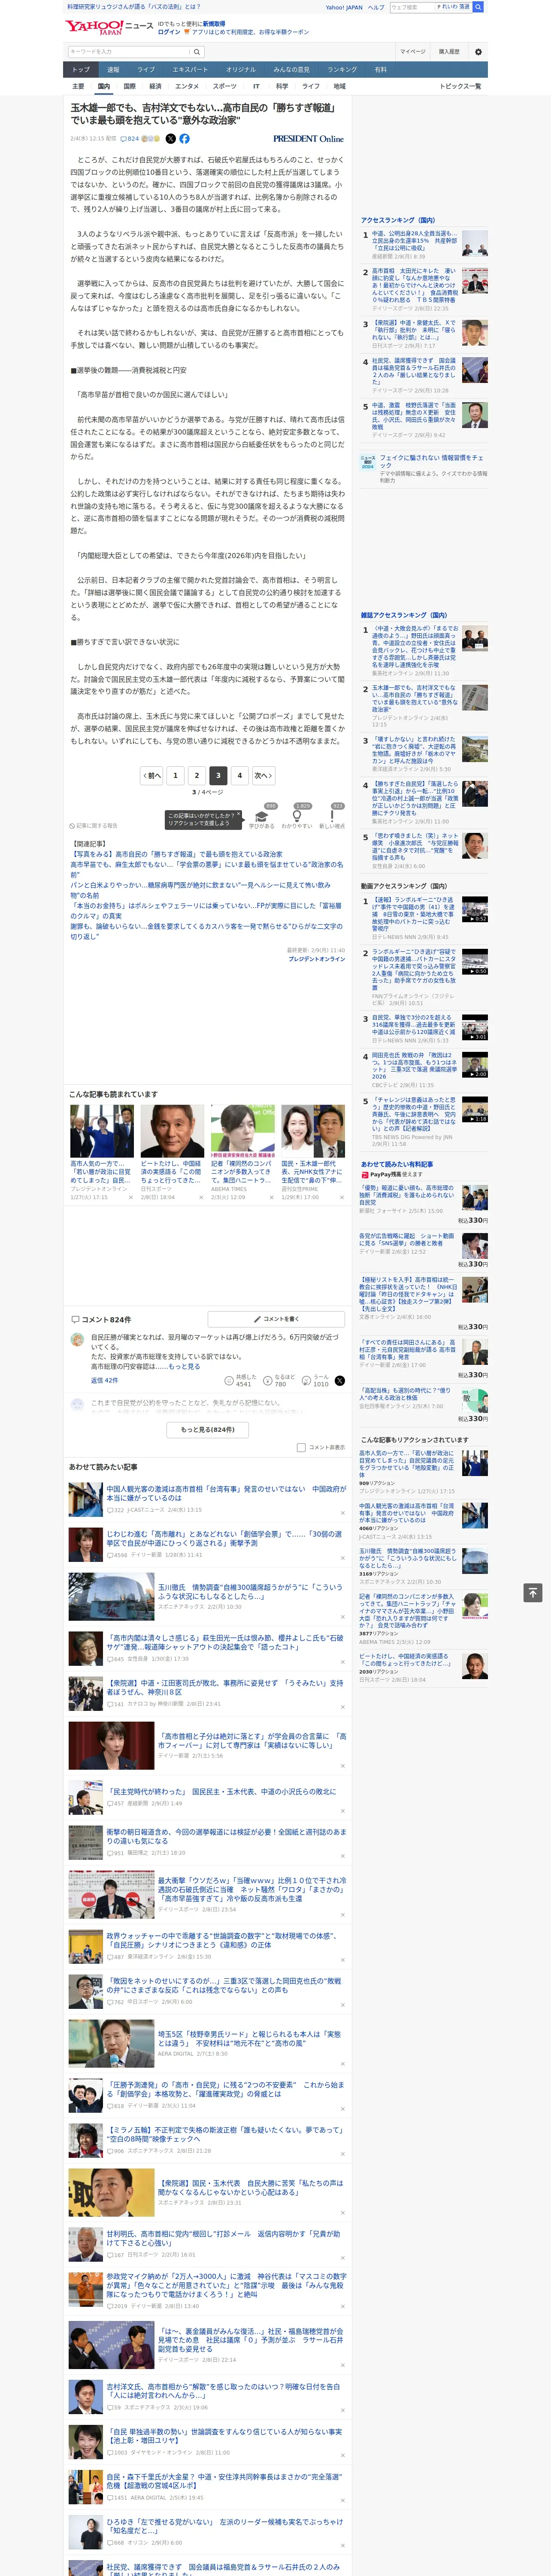Image resolution: width=551 pixels, height=2576 pixels.
Task: Go to the next page with 次へ
Action: (263, 775)
